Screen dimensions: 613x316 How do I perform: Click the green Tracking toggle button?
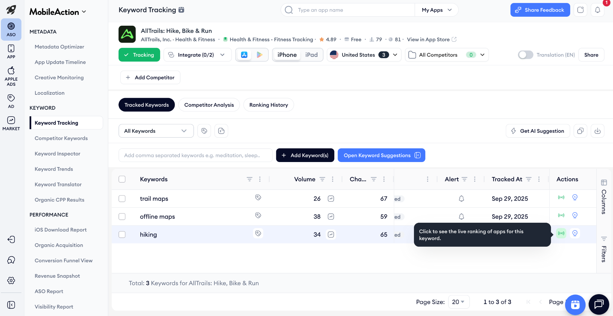pos(139,55)
